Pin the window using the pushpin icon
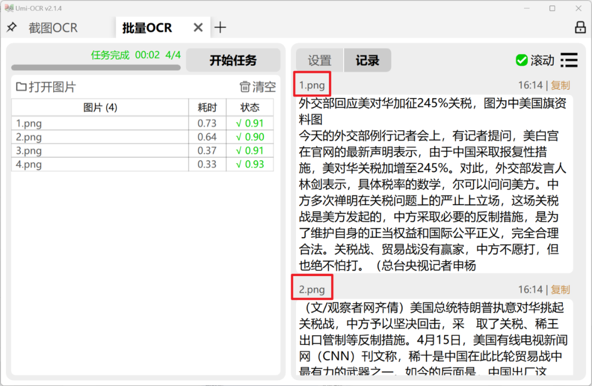The height and width of the screenshot is (386, 592). point(12,27)
